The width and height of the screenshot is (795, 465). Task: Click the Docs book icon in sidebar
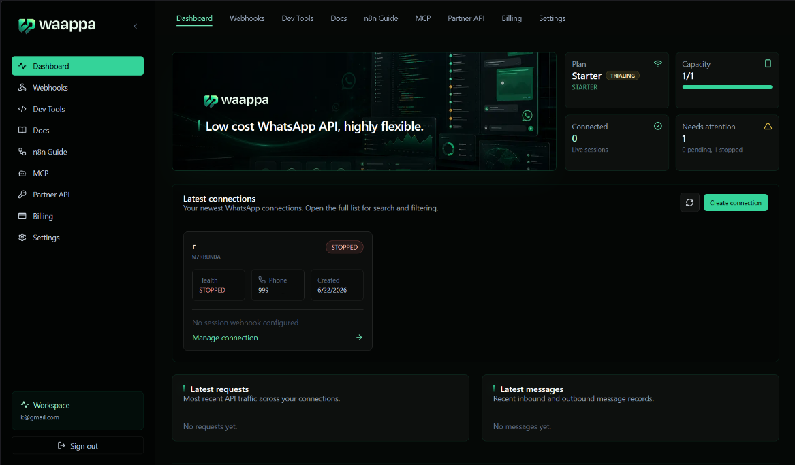(x=22, y=130)
